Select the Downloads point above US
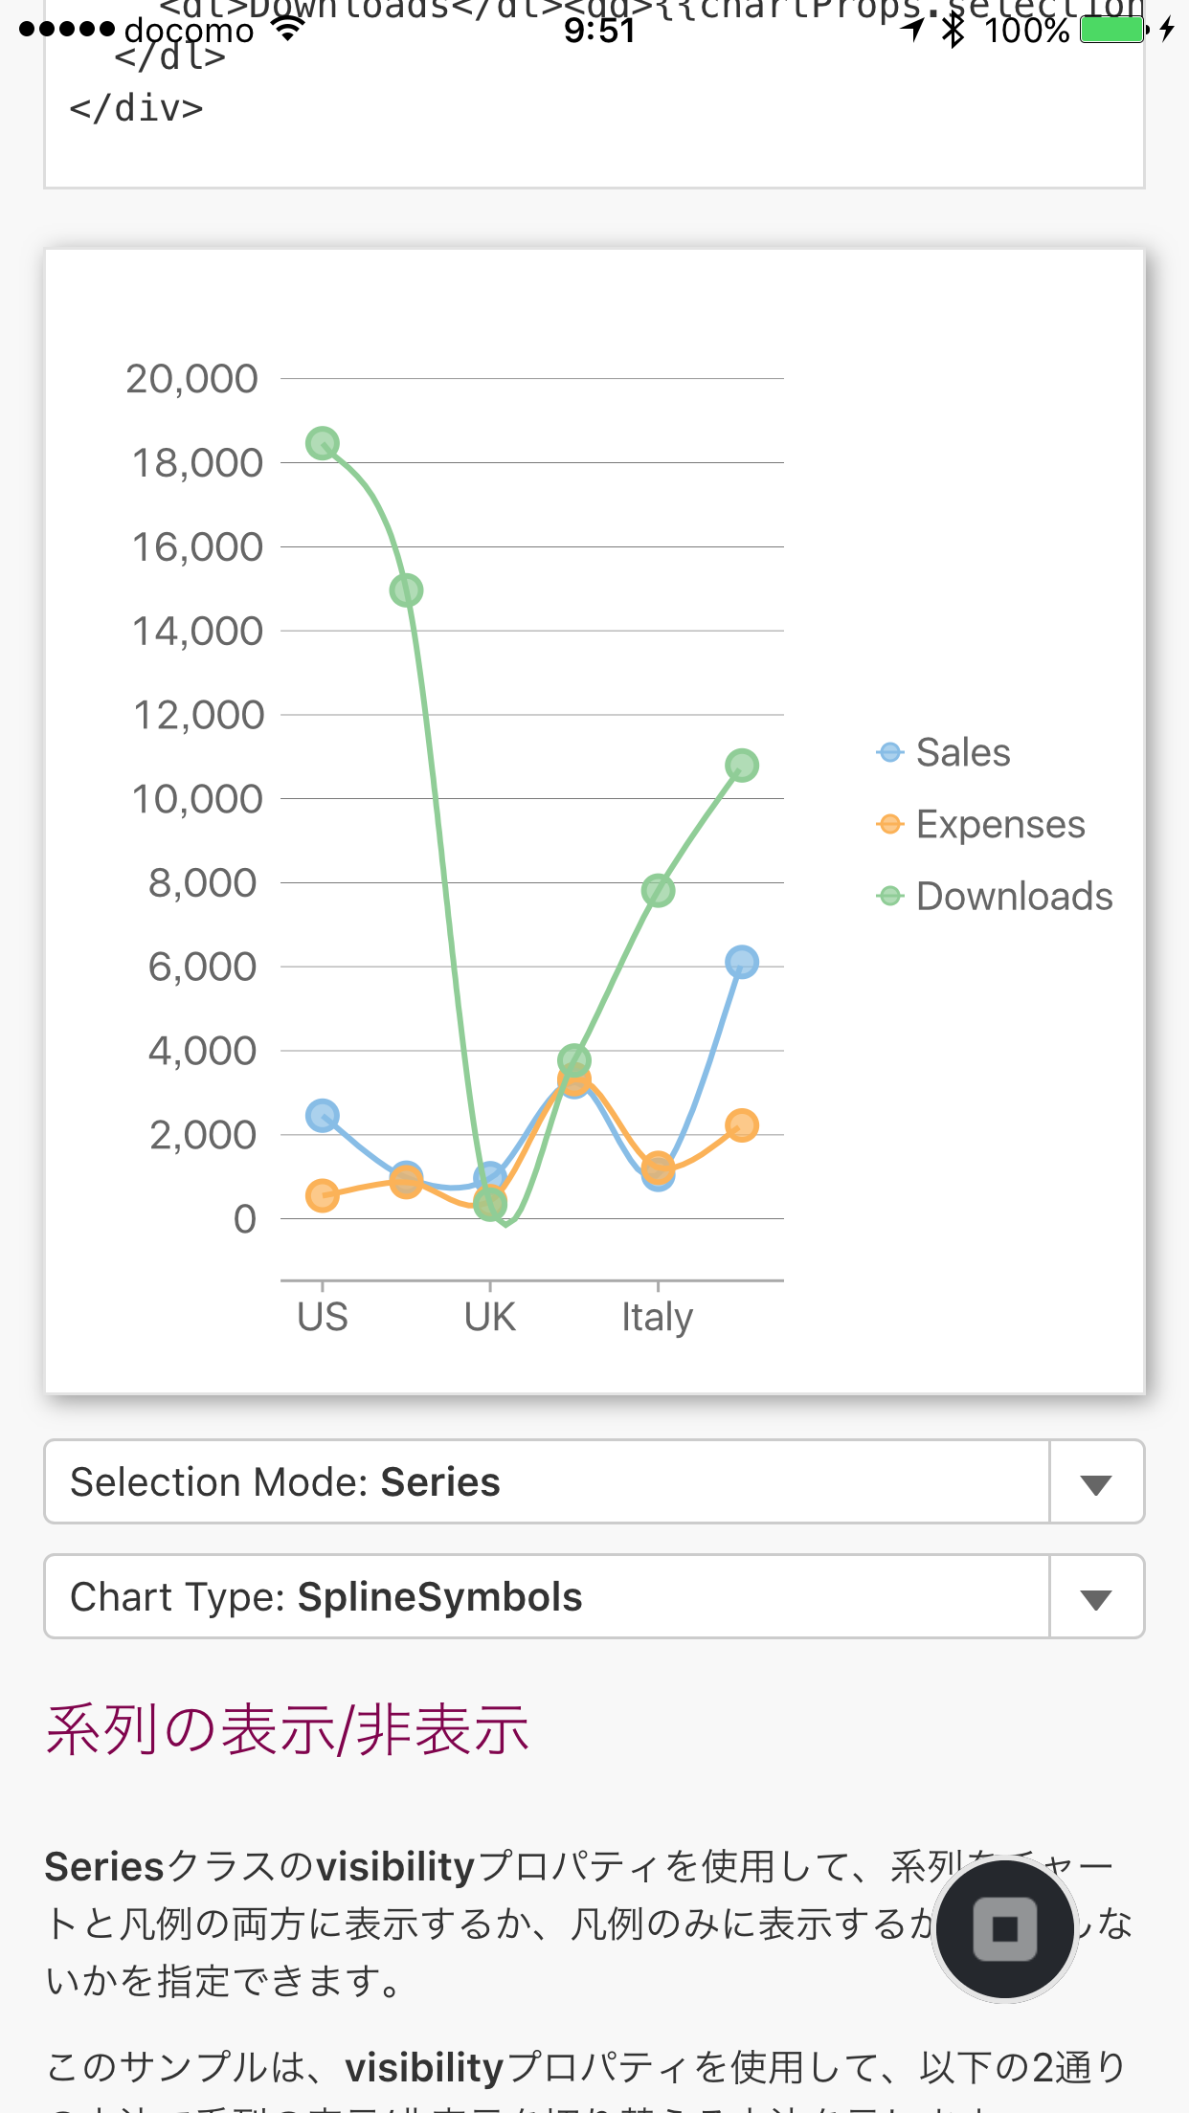 point(323,443)
